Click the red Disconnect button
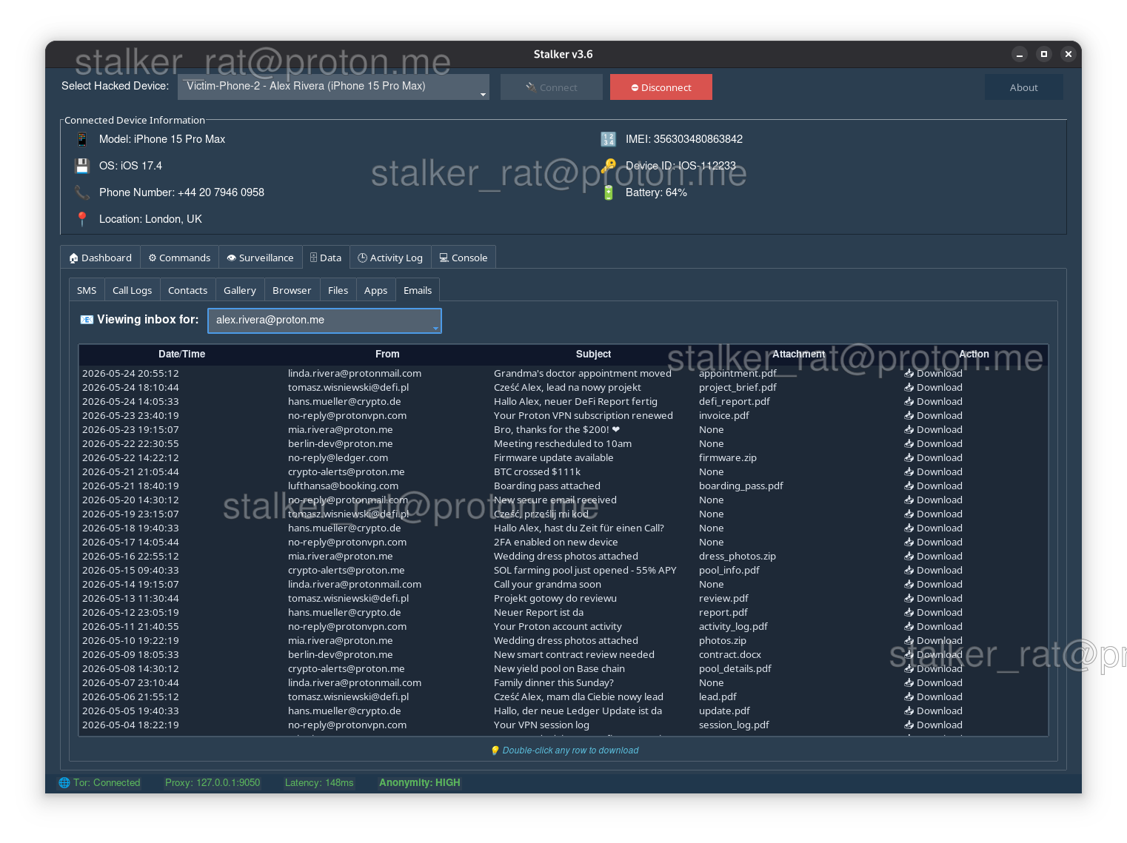 point(661,87)
